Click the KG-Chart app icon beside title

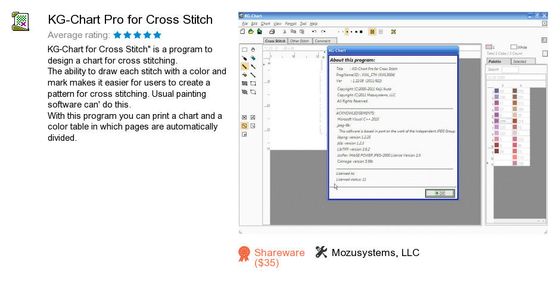(x=20, y=21)
